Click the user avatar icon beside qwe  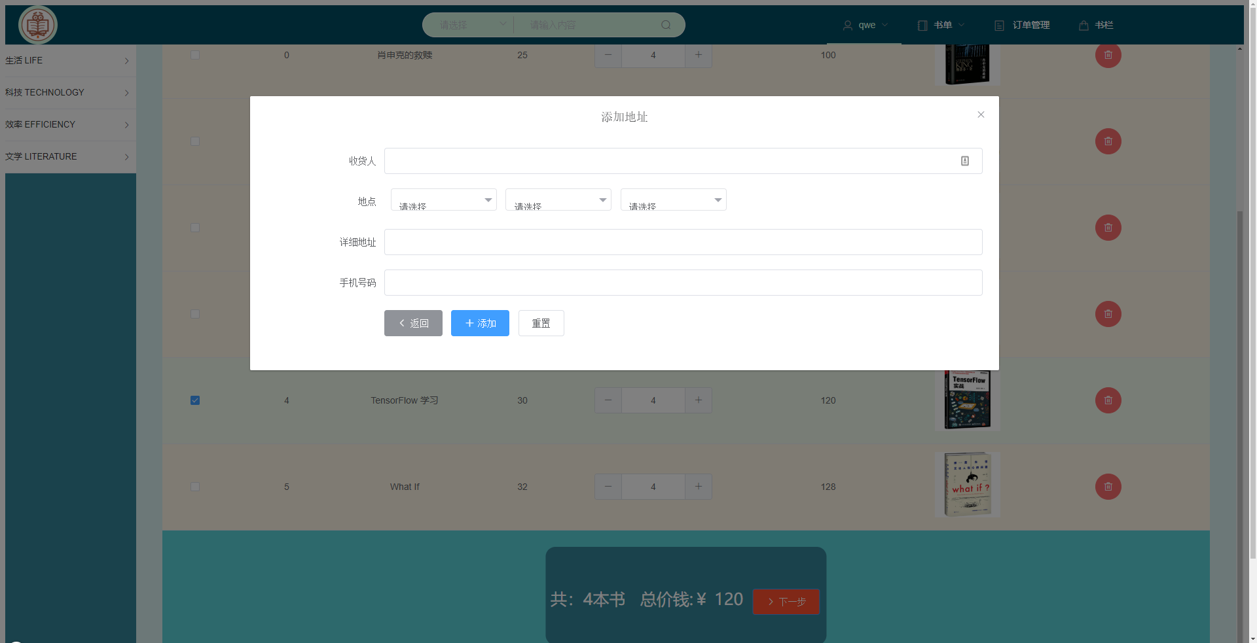tap(847, 26)
